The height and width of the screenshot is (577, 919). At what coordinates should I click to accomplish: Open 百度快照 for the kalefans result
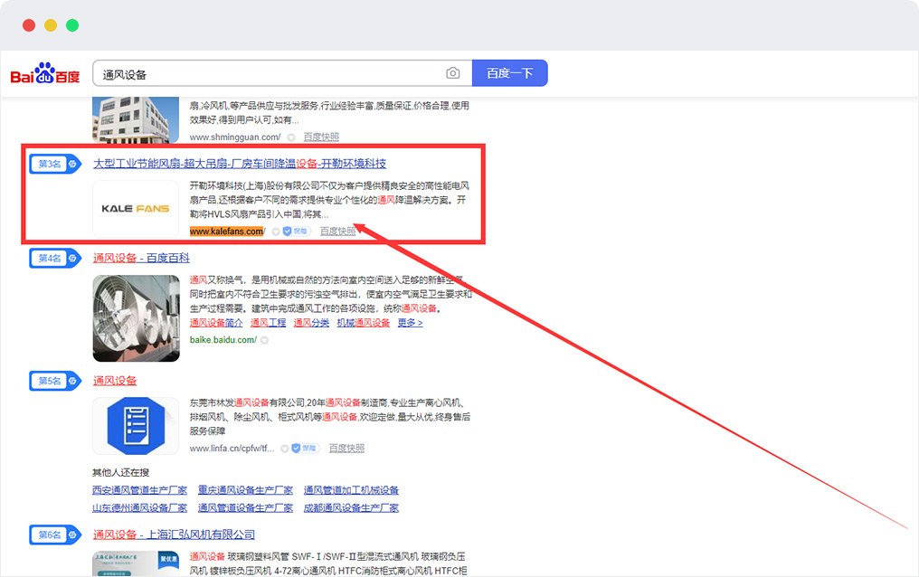point(337,232)
